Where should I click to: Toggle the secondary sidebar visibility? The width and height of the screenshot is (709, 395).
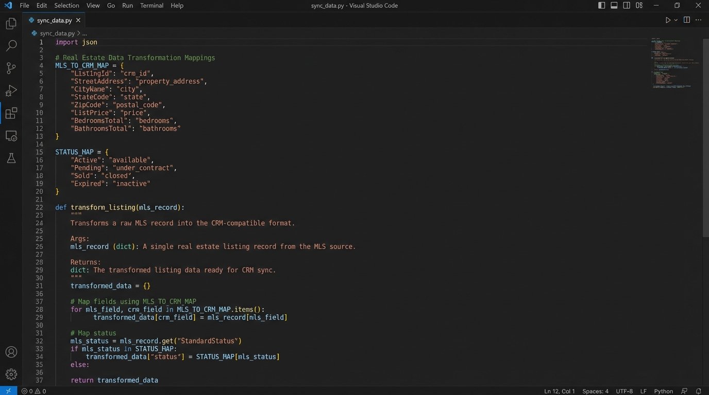pos(626,5)
